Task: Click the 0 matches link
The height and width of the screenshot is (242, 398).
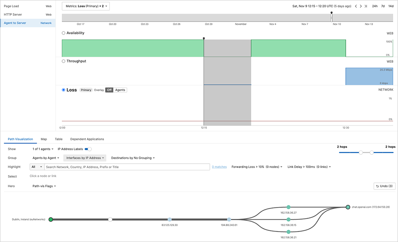Action: tap(219, 167)
